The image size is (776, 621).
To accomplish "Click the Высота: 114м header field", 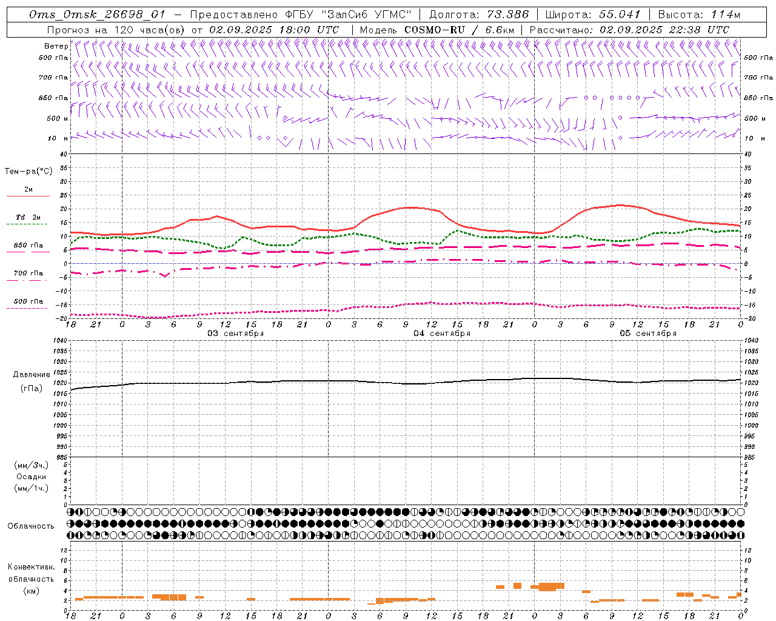I will pyautogui.click(x=699, y=15).
